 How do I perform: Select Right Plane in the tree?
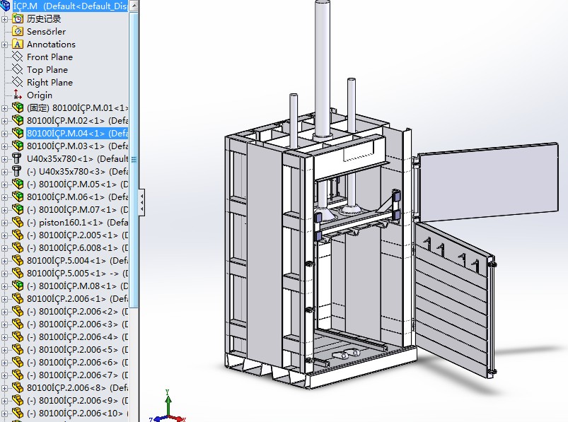50,83
